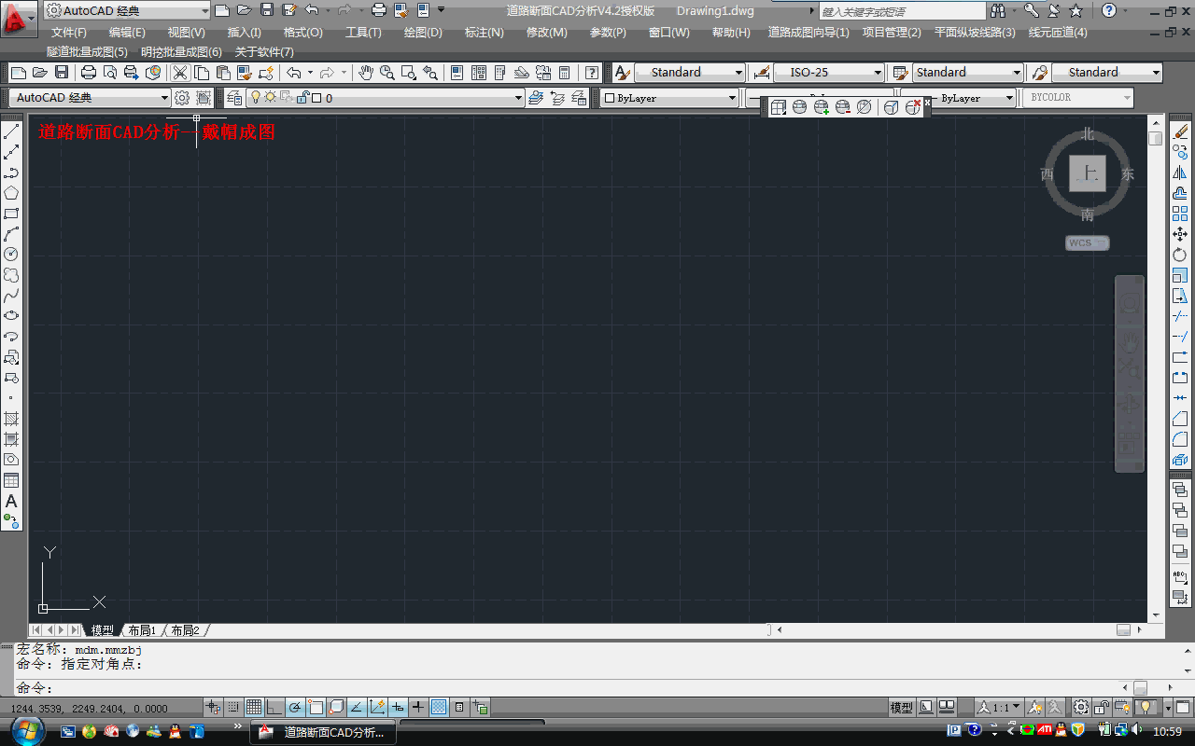
Task: Click the Pan hand tool
Action: click(365, 73)
